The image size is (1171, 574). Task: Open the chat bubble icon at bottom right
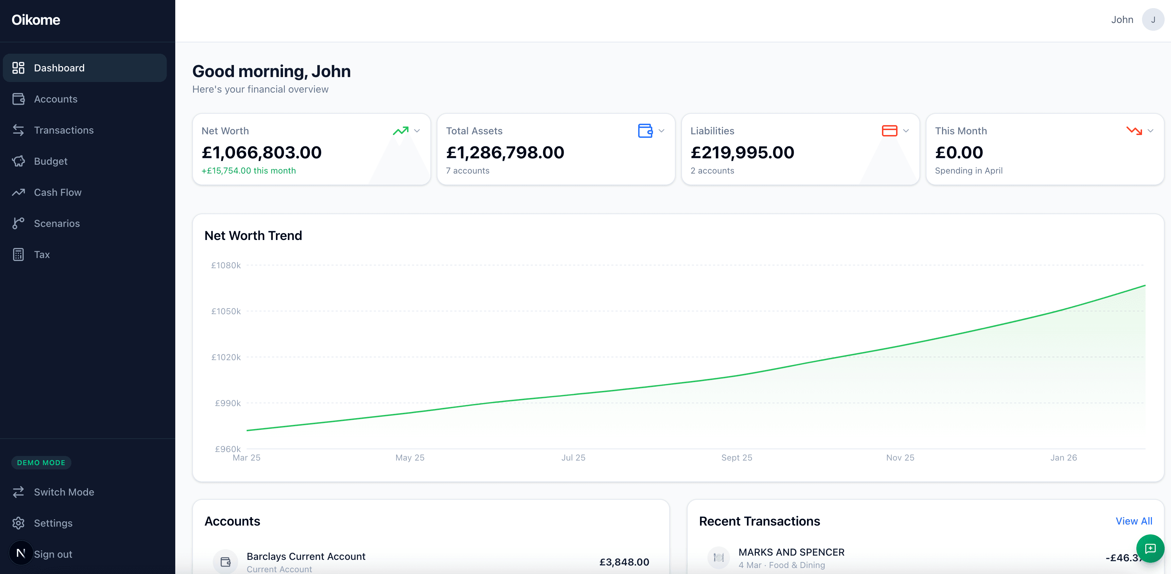coord(1151,549)
